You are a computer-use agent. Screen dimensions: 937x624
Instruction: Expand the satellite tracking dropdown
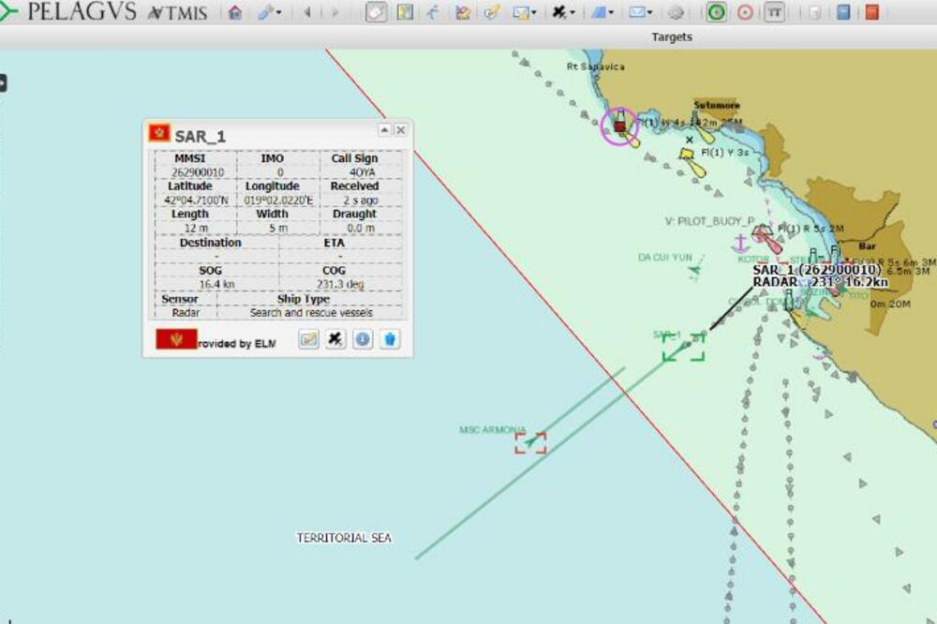pyautogui.click(x=563, y=12)
